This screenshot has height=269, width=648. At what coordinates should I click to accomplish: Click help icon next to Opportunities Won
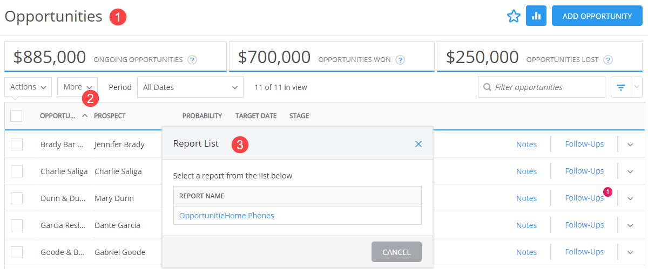coord(400,60)
